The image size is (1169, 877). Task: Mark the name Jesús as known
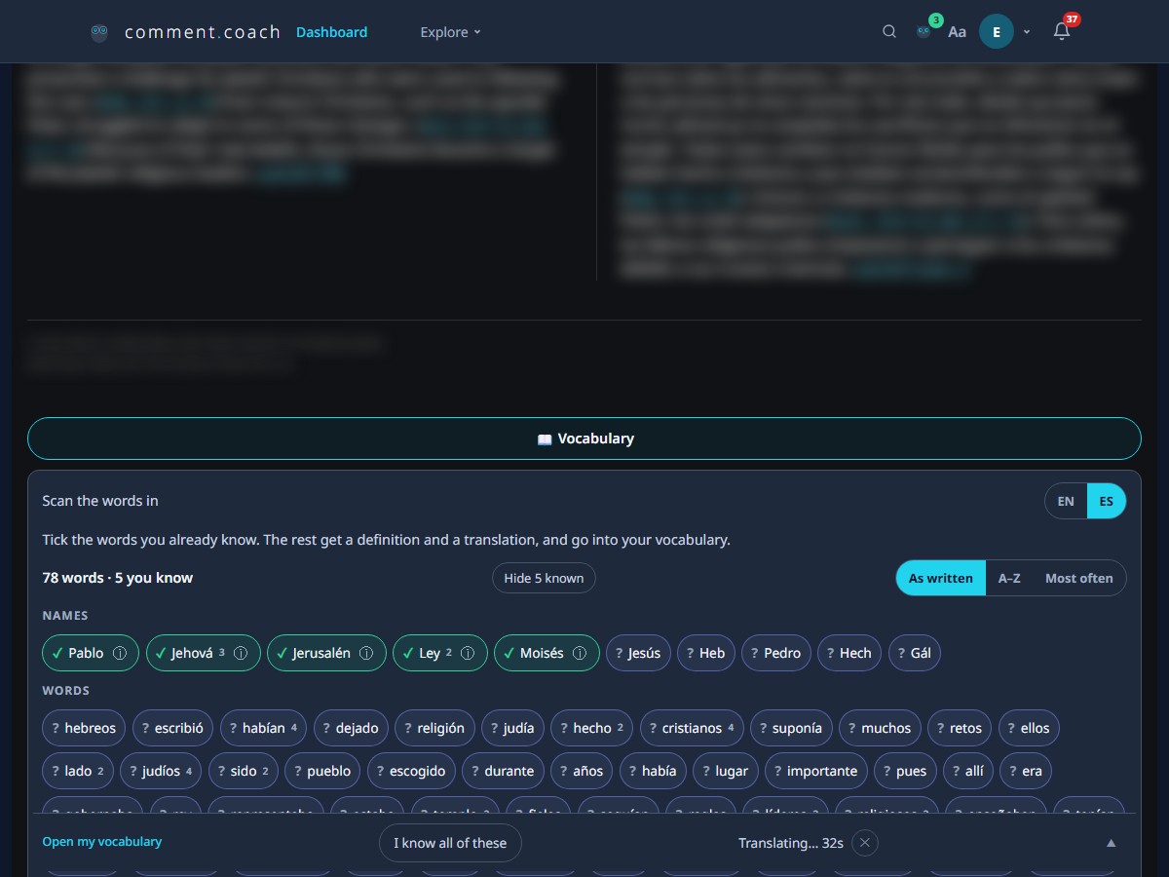[x=638, y=653]
